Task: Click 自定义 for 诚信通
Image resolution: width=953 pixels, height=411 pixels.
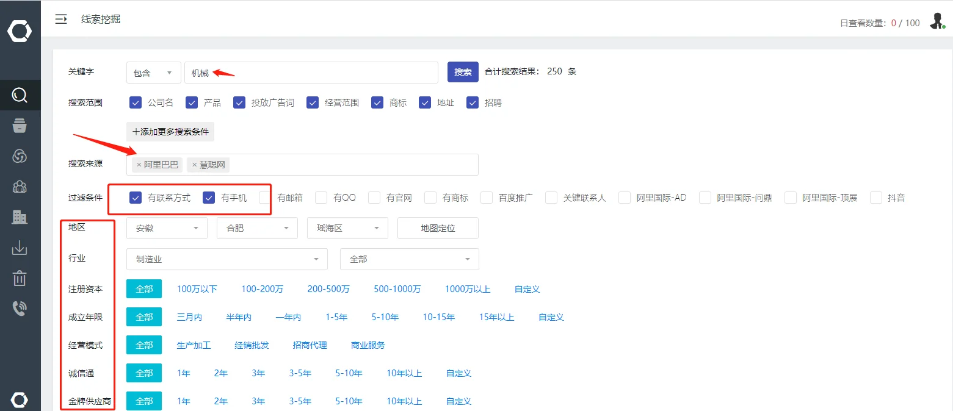Action: (458, 373)
